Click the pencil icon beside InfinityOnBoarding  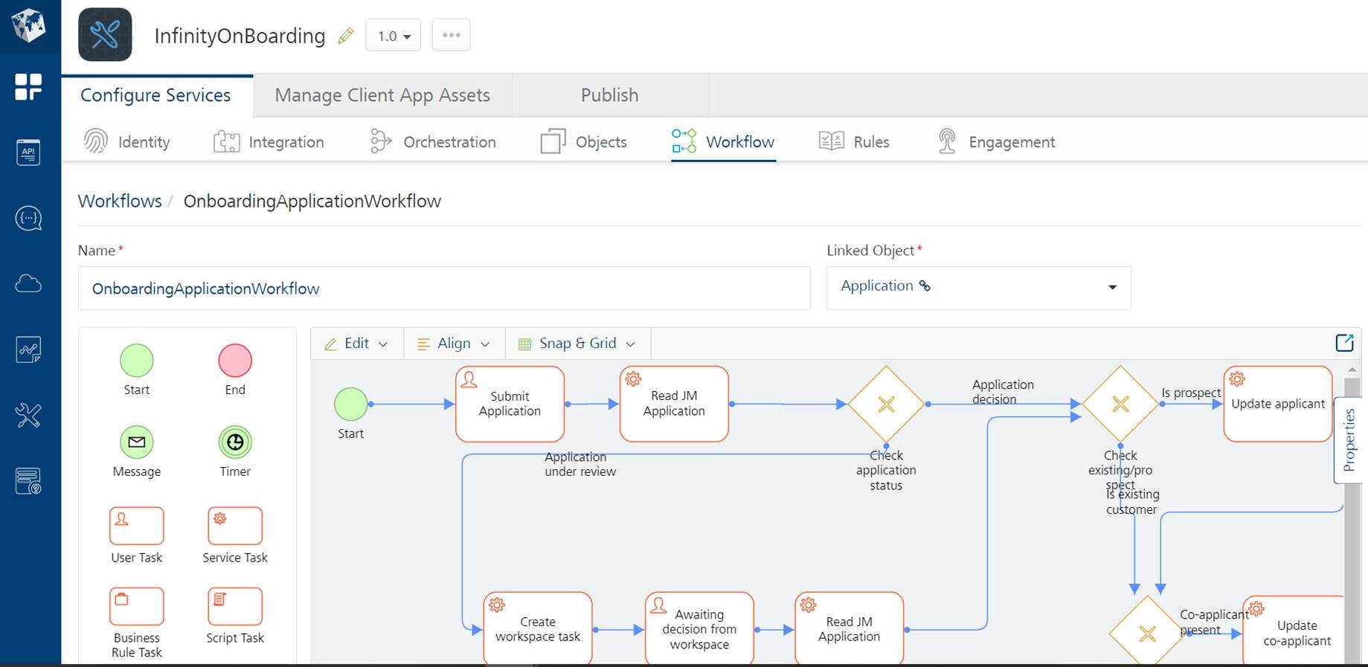click(345, 36)
